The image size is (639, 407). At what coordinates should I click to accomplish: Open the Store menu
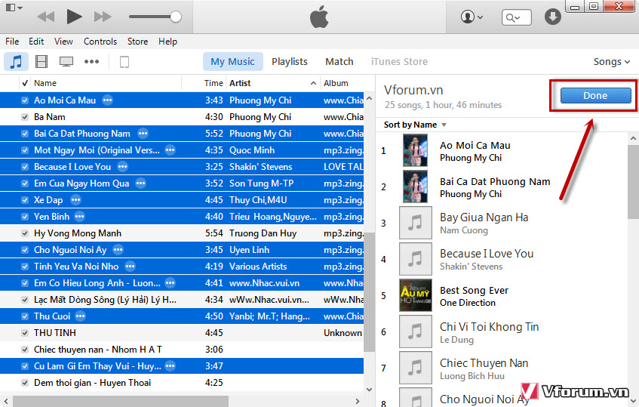pos(137,42)
